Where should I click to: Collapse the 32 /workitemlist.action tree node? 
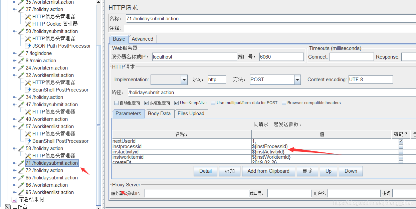(x=14, y=75)
